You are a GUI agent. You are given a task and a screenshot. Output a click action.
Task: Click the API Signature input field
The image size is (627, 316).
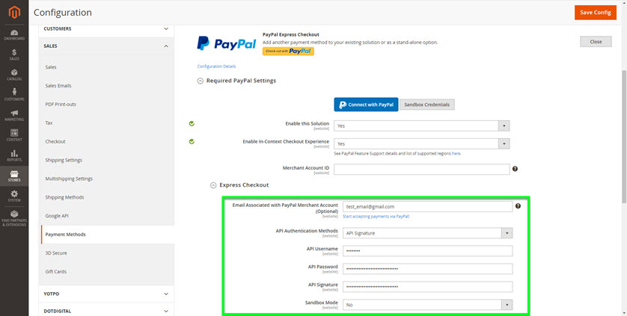(427, 287)
